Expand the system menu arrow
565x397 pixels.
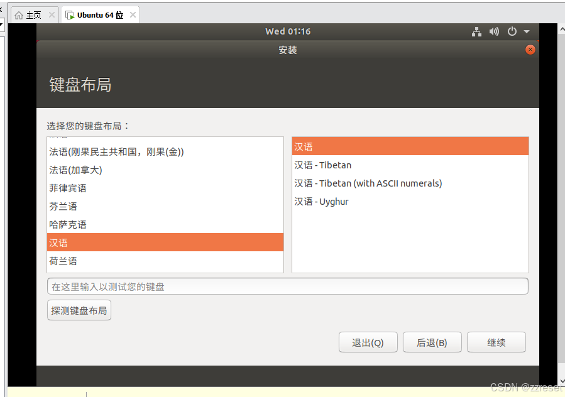pyautogui.click(x=527, y=31)
